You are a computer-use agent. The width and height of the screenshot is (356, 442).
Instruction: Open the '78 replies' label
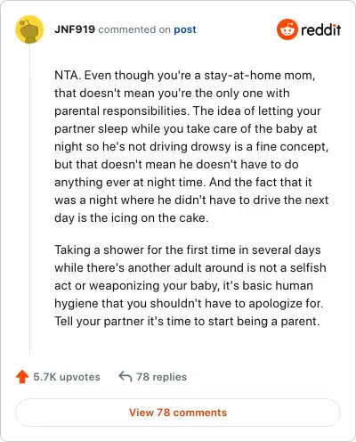pos(161,377)
